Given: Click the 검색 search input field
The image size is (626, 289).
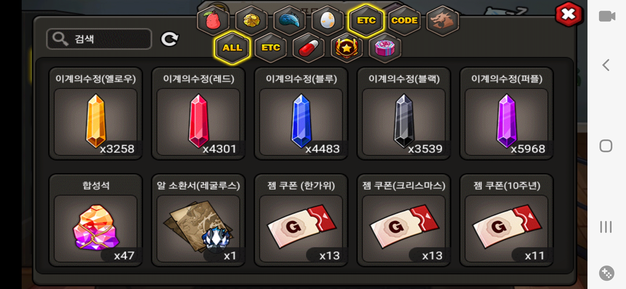Looking at the screenshot, I should coord(99,39).
